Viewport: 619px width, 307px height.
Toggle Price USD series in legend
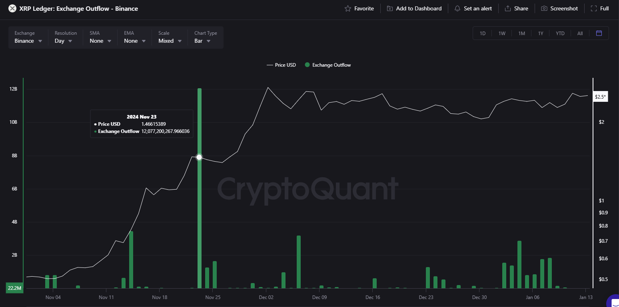point(282,65)
